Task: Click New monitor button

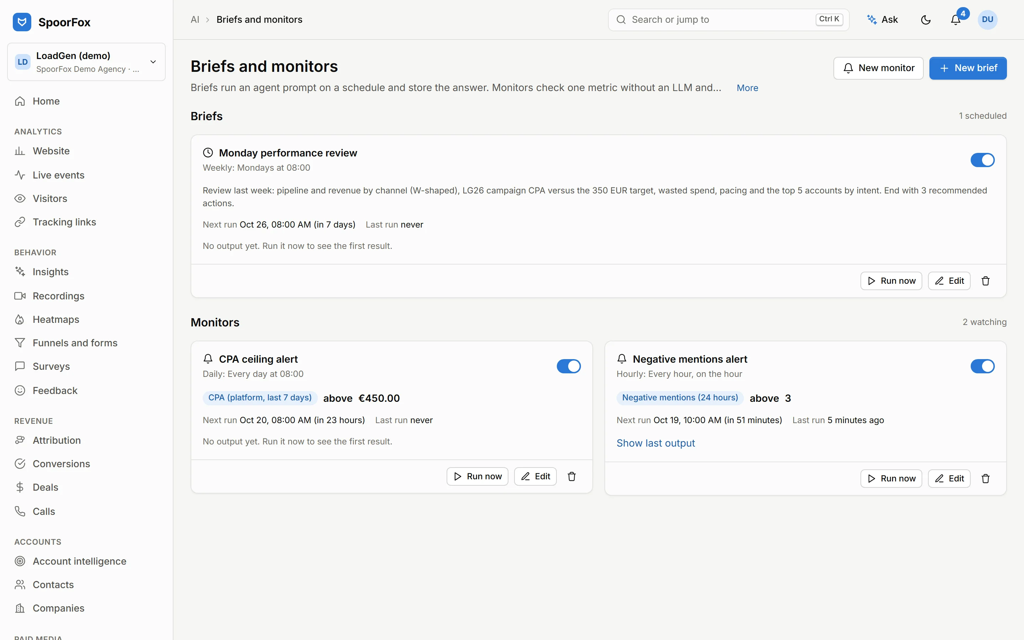Action: click(x=878, y=68)
